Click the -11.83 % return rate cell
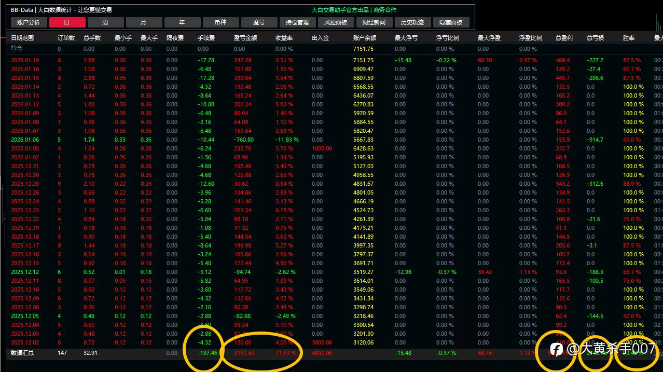 [x=287, y=140]
